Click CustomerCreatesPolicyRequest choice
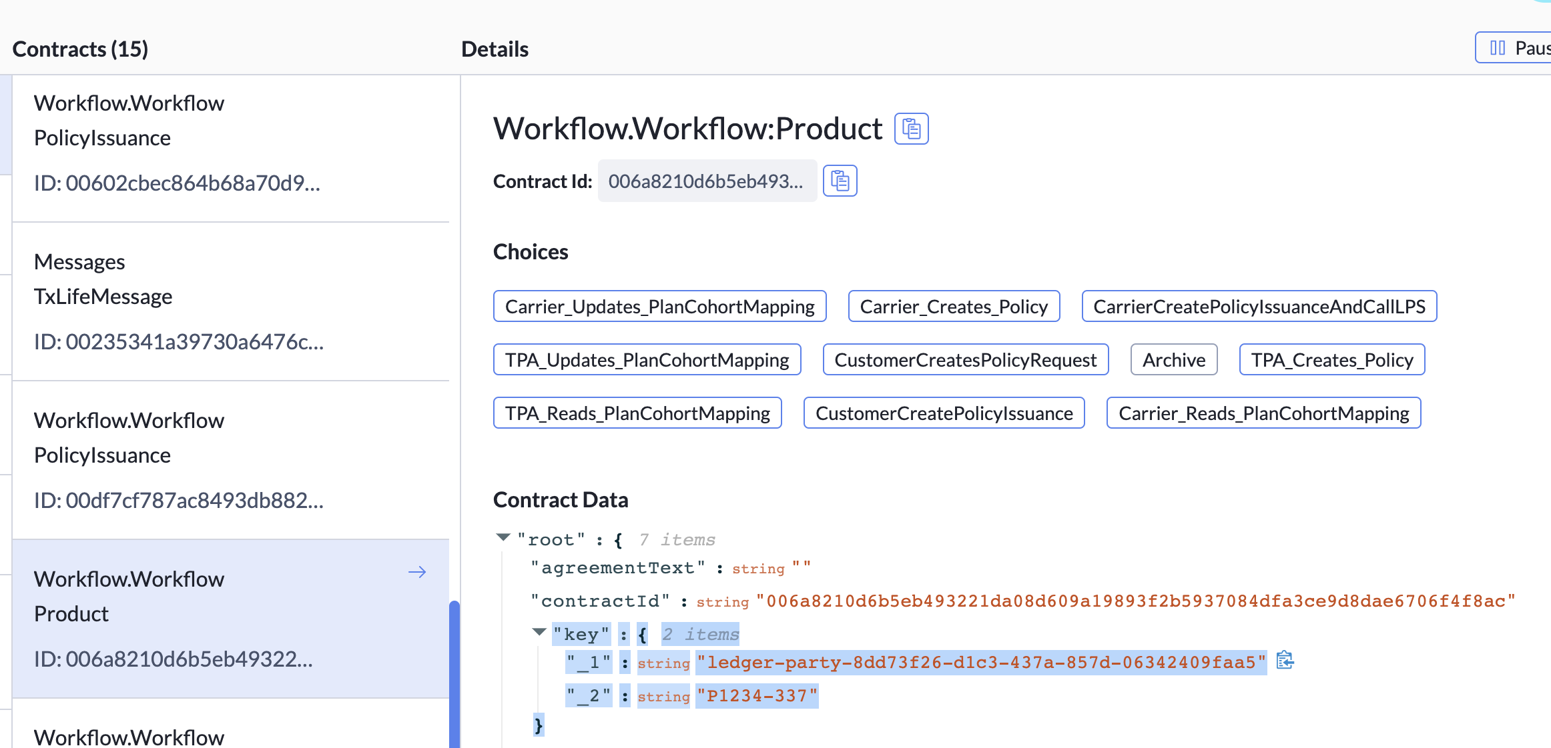This screenshot has width=1551, height=748. (x=965, y=360)
